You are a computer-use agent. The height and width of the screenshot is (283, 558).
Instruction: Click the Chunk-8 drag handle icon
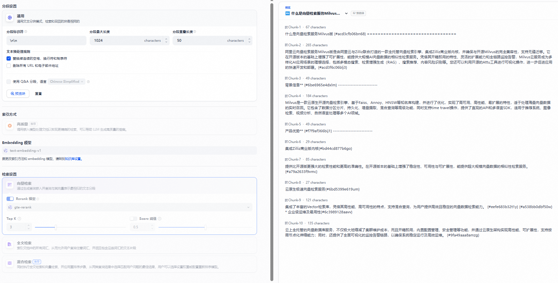tap(286, 183)
